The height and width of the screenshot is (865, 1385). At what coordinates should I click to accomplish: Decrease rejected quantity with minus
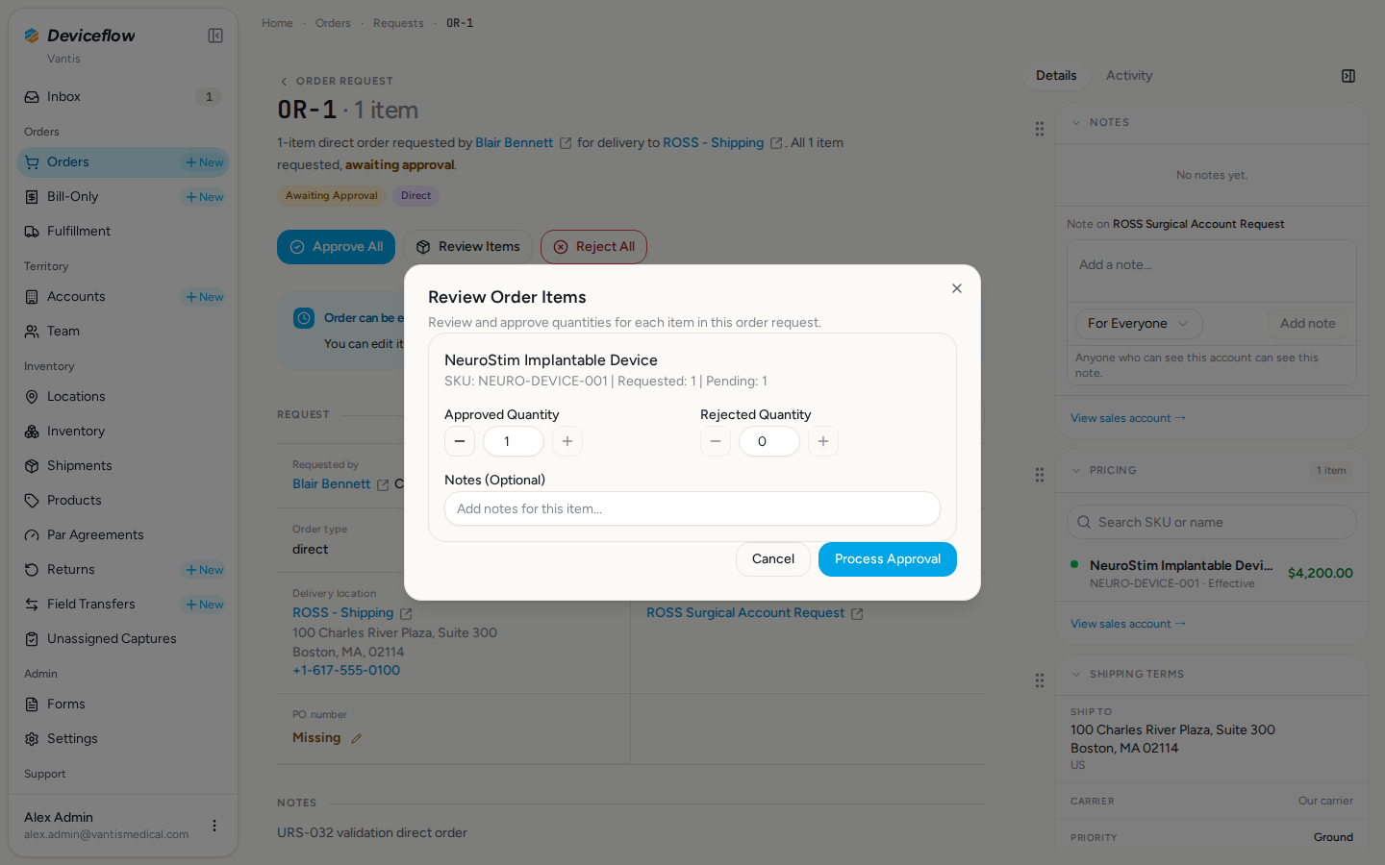(716, 441)
